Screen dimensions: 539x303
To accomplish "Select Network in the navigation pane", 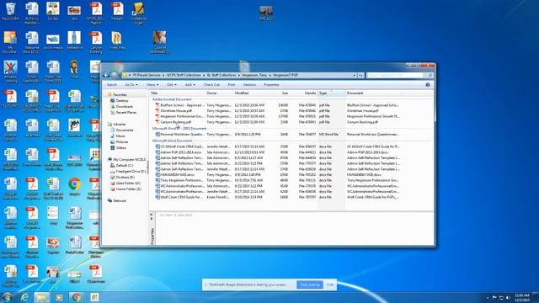I will [119, 200].
